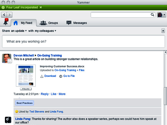Viewport: 167px width, 125px height.
Task: Click the Go to File arrow icon
Action: click(x=61, y=76)
